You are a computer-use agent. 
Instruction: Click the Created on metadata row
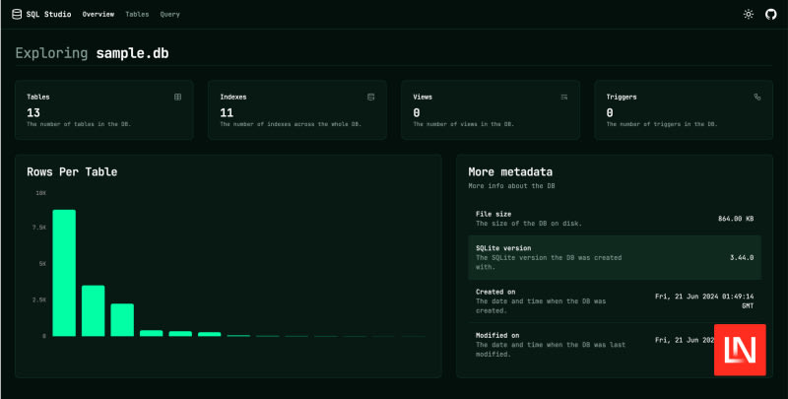(614, 299)
